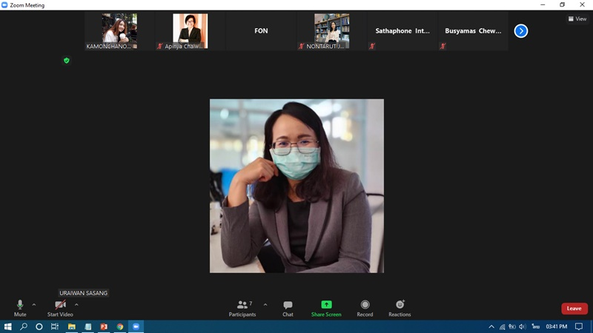Leave the meeting
Viewport: 593px width, 333px height.
(x=574, y=309)
